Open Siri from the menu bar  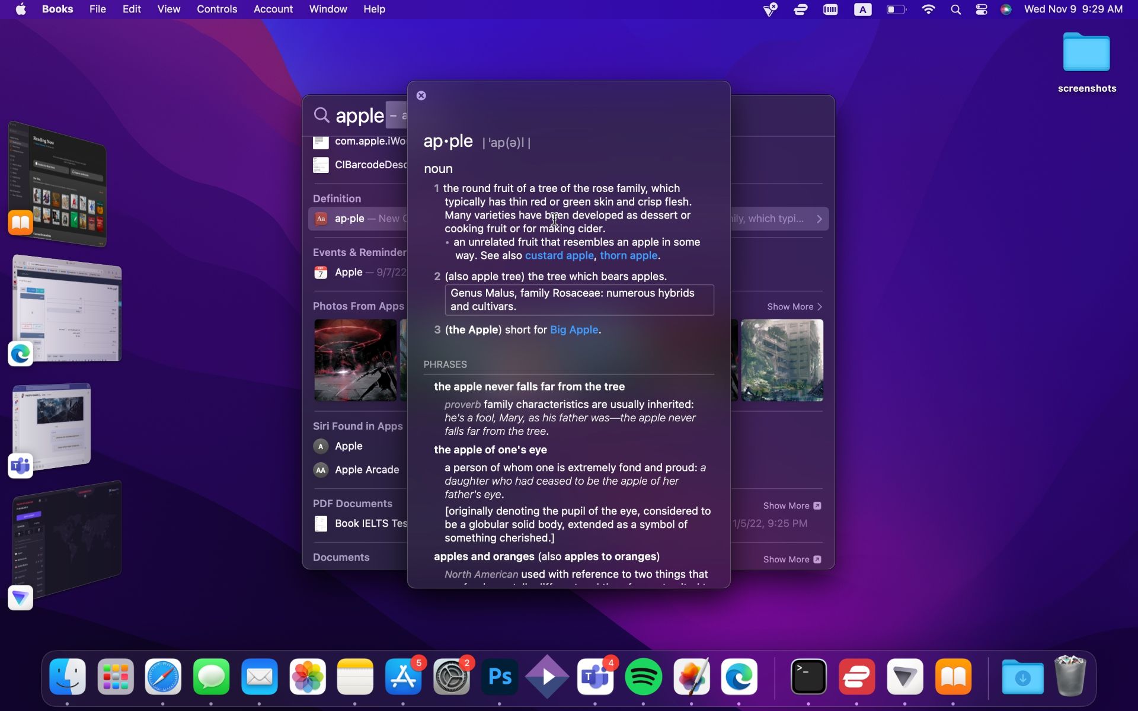(1006, 9)
